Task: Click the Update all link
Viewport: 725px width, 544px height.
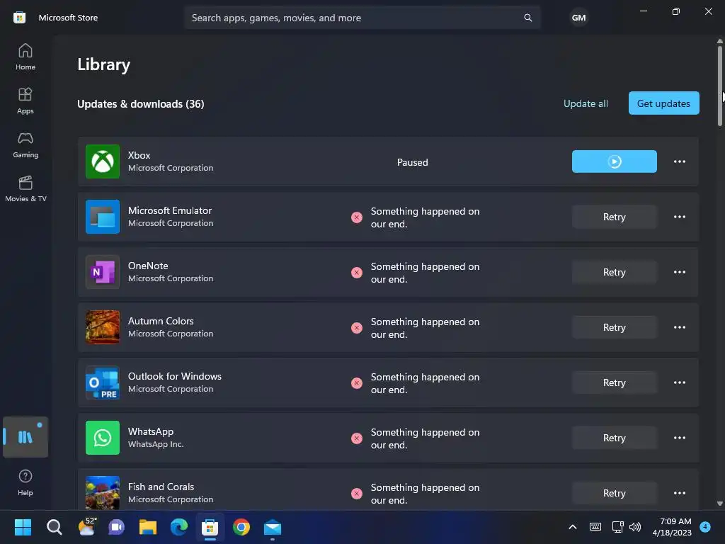Action: click(x=586, y=103)
